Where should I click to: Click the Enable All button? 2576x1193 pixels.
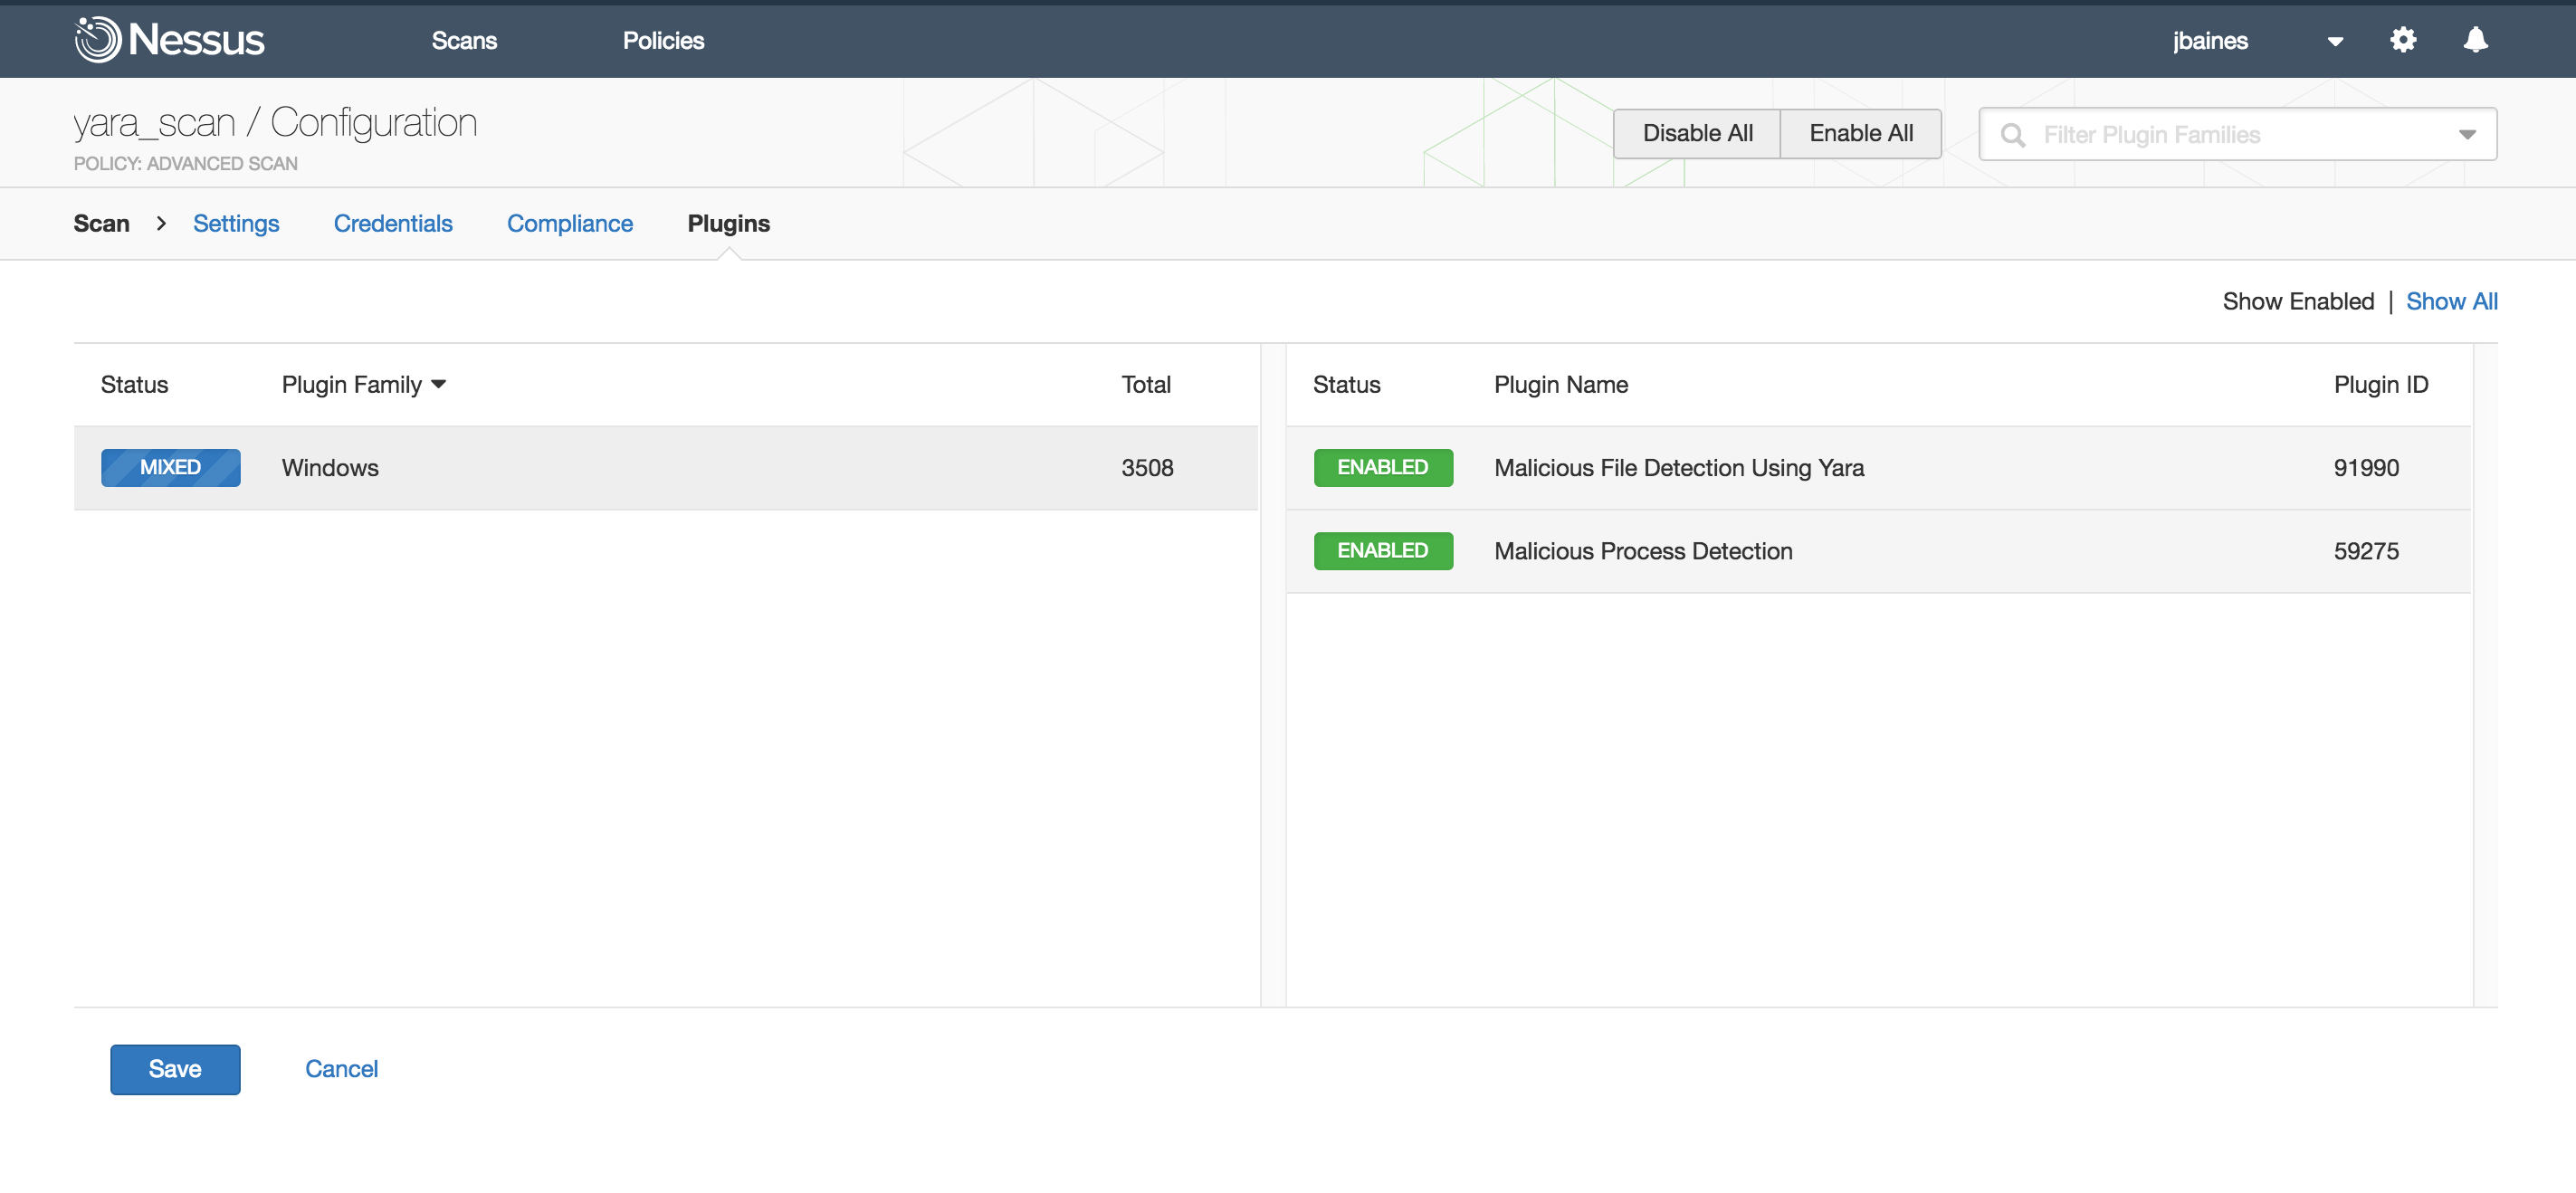(x=1860, y=133)
